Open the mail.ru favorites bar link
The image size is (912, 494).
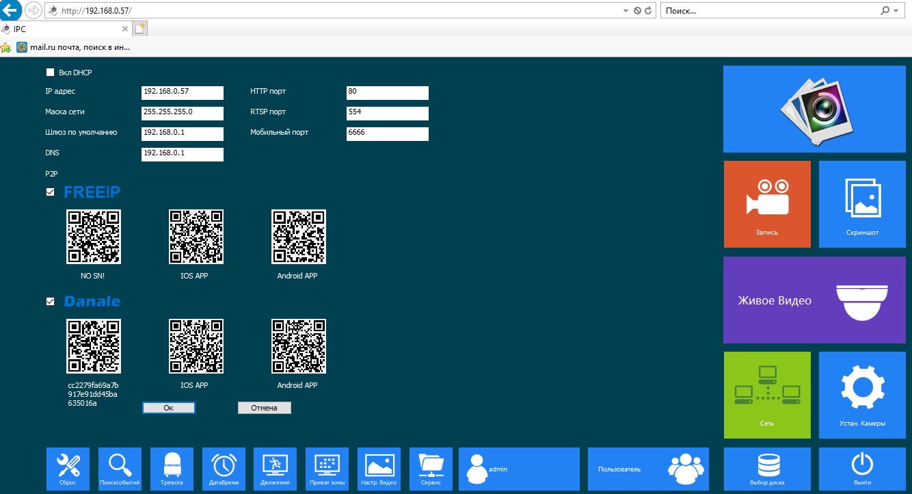coord(72,48)
